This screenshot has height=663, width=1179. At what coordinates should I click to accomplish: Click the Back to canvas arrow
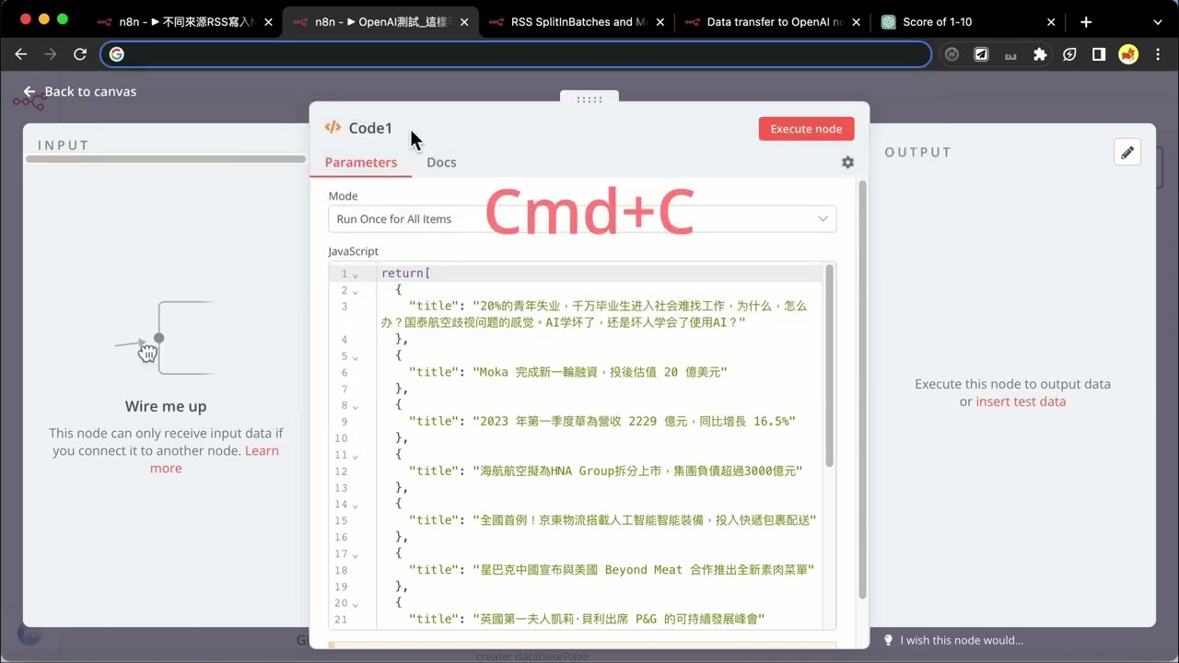29,91
